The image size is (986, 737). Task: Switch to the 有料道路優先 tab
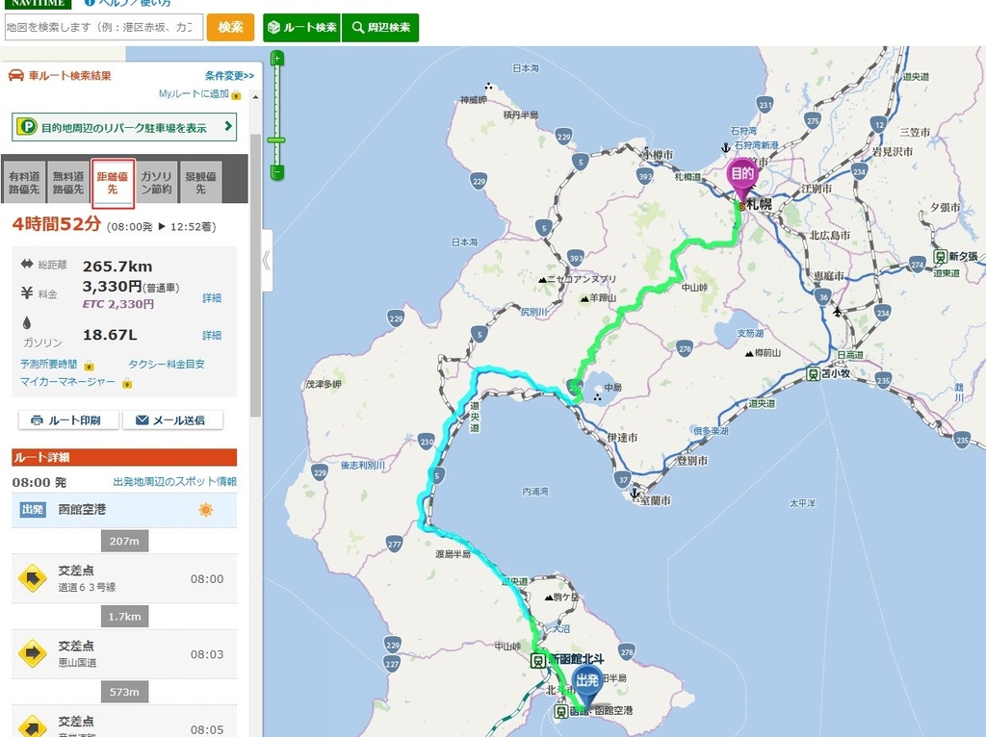[x=24, y=183]
